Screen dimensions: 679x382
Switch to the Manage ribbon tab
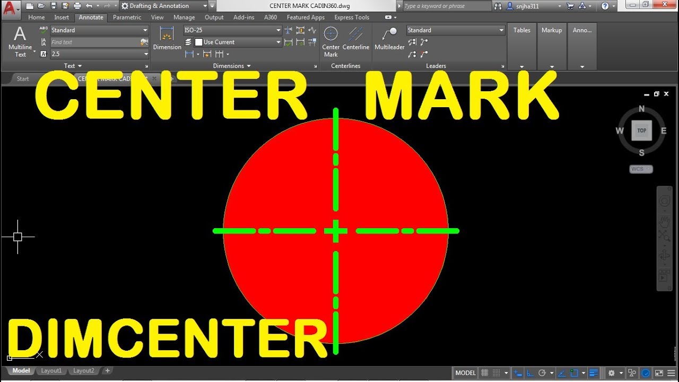[x=184, y=18]
